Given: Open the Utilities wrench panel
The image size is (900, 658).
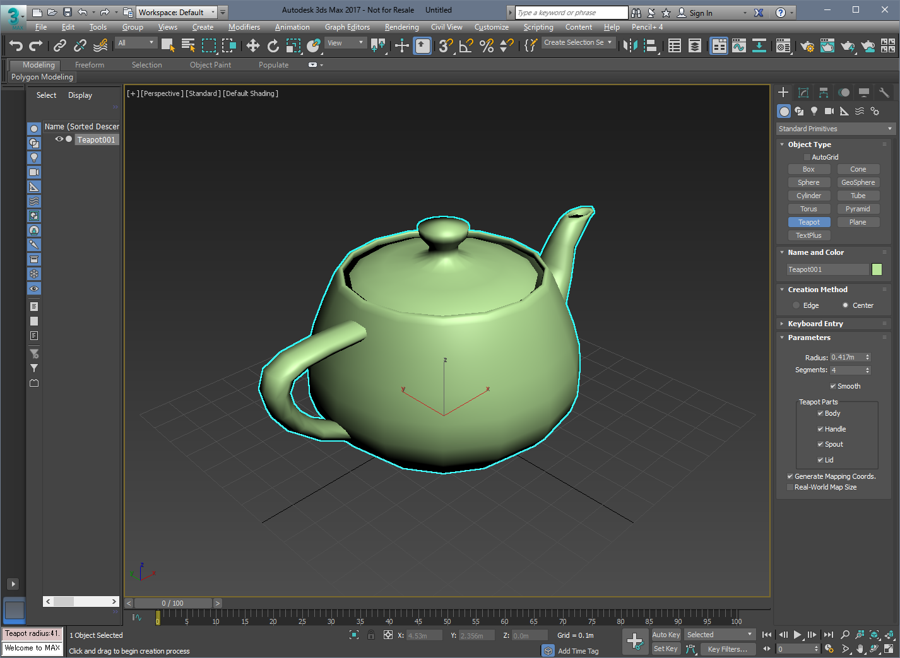Looking at the screenshot, I should (884, 93).
